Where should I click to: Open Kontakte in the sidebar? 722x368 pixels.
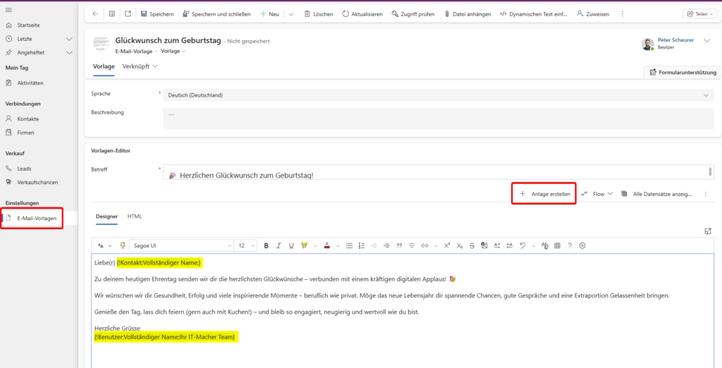point(28,118)
